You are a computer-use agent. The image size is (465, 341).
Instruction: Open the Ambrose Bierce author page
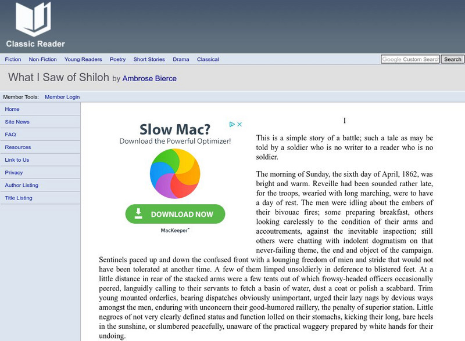(148, 78)
